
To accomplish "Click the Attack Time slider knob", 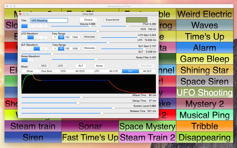I will pyautogui.click(x=81, y=97).
